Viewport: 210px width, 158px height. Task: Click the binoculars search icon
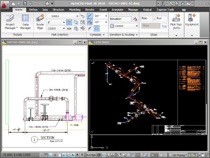tap(163, 3)
